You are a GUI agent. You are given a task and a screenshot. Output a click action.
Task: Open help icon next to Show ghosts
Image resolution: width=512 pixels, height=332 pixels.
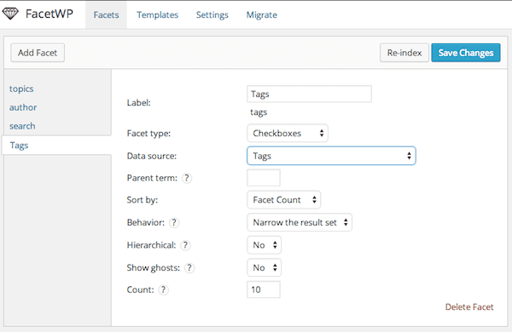[189, 268]
